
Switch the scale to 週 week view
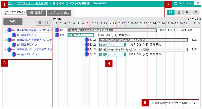click(x=179, y=12)
